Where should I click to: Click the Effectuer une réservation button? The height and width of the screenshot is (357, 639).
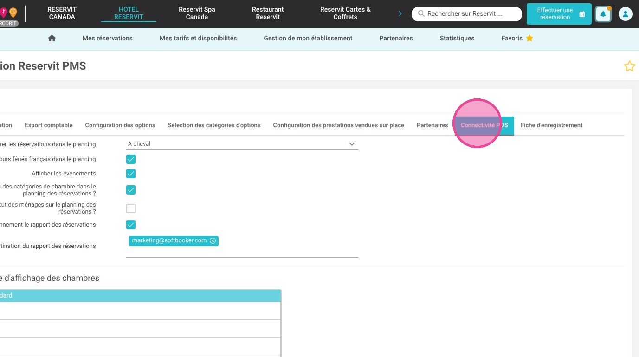click(x=559, y=14)
